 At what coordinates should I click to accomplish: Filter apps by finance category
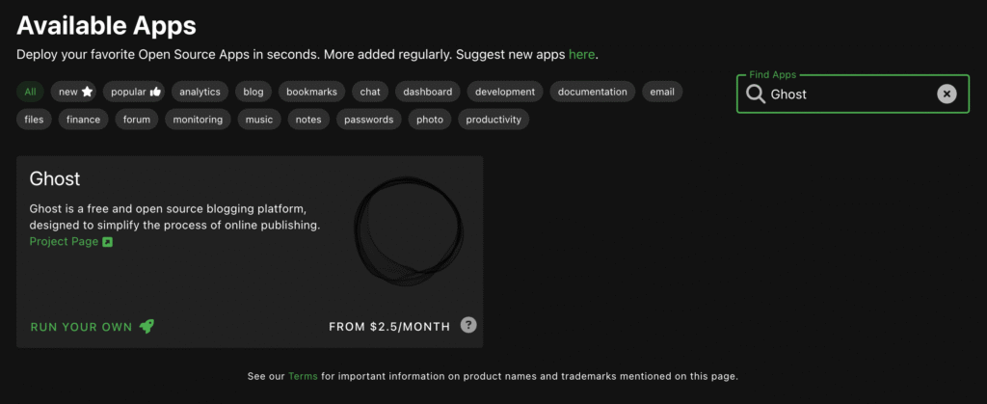coord(83,120)
